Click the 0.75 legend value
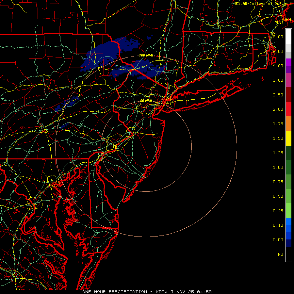 point(278,182)
